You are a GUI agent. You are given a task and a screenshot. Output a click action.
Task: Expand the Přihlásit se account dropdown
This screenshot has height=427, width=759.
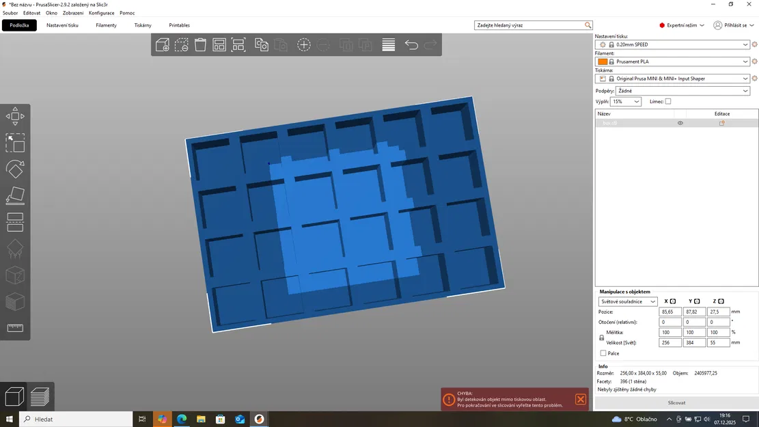click(x=734, y=25)
